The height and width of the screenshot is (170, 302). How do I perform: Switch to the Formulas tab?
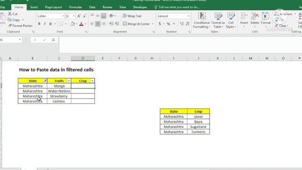click(75, 7)
